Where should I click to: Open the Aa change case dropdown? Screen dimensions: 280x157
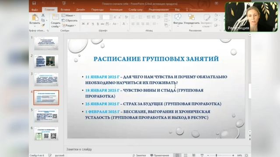point(115,24)
